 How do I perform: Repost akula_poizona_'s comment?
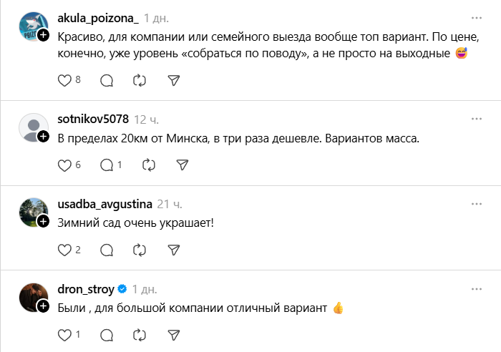point(140,80)
